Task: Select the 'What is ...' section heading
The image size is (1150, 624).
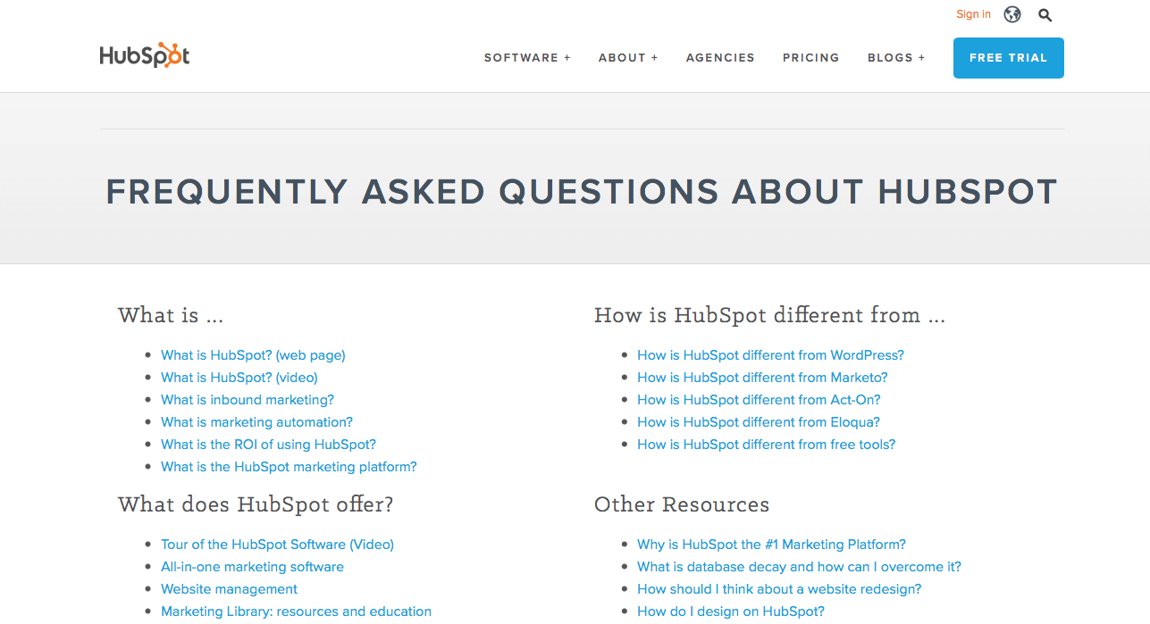Action: click(171, 315)
